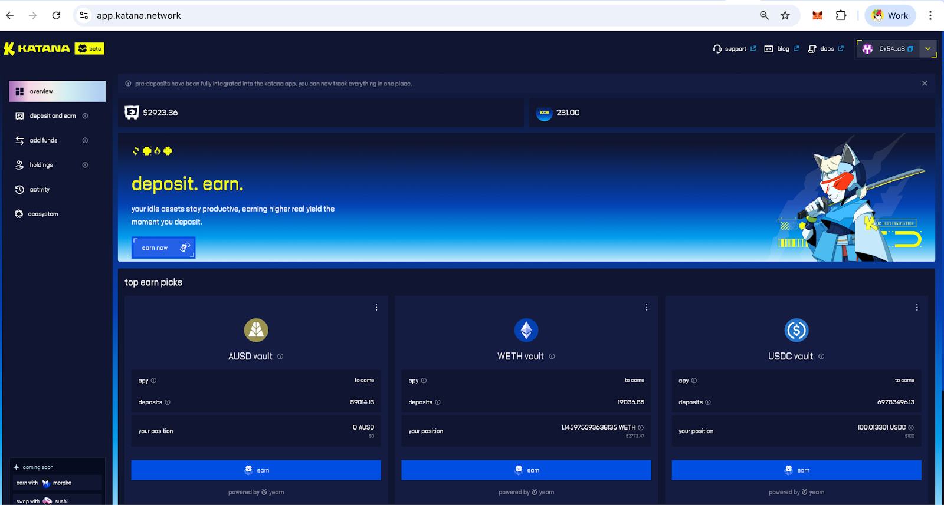The width and height of the screenshot is (944, 505).
Task: Open WETH vault options menu
Action: point(647,308)
